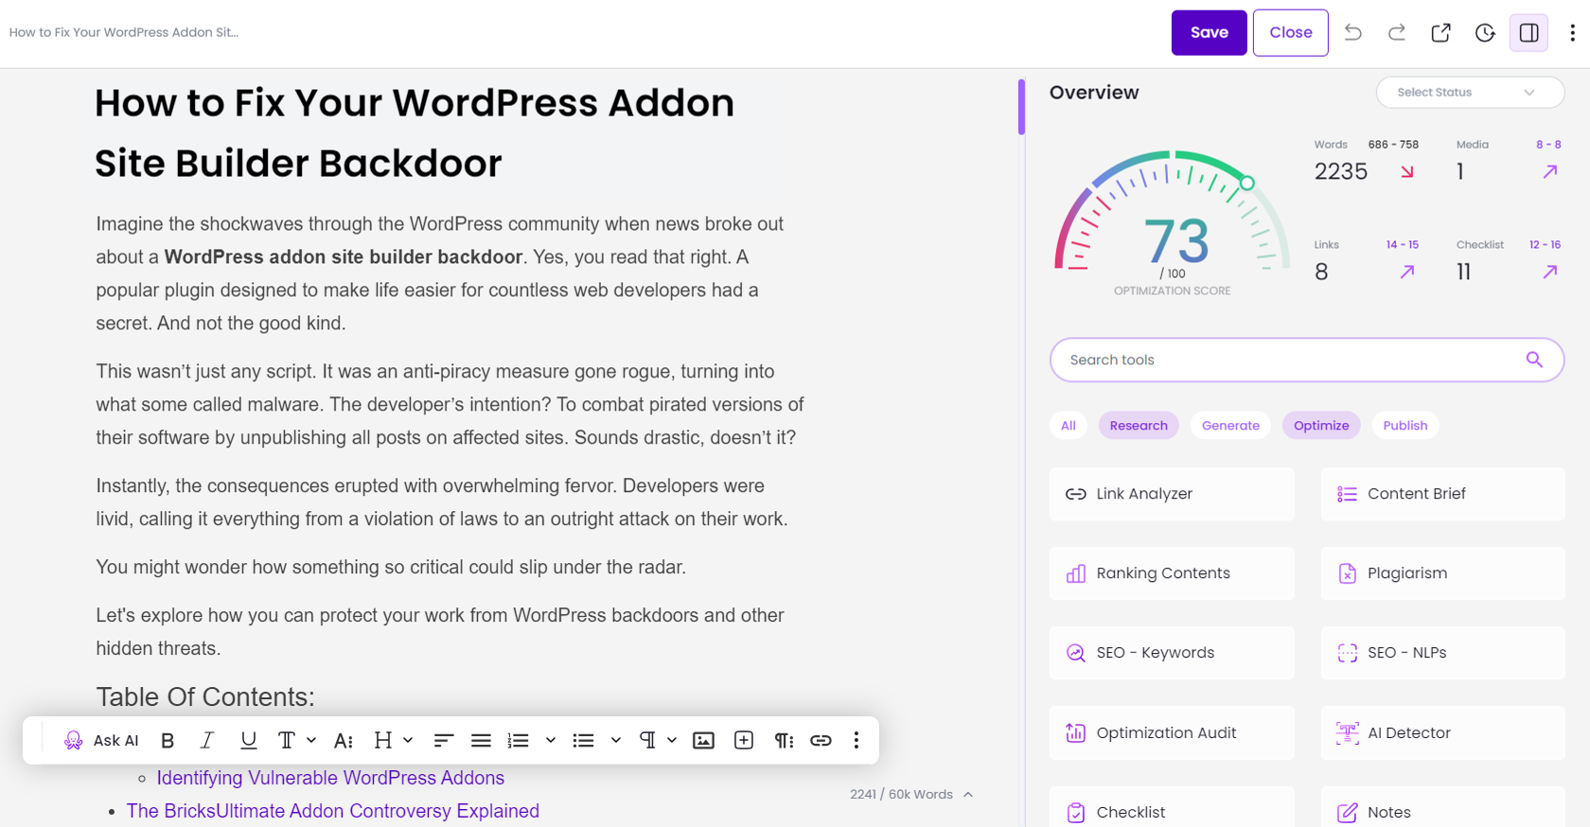Insert an image

[703, 740]
